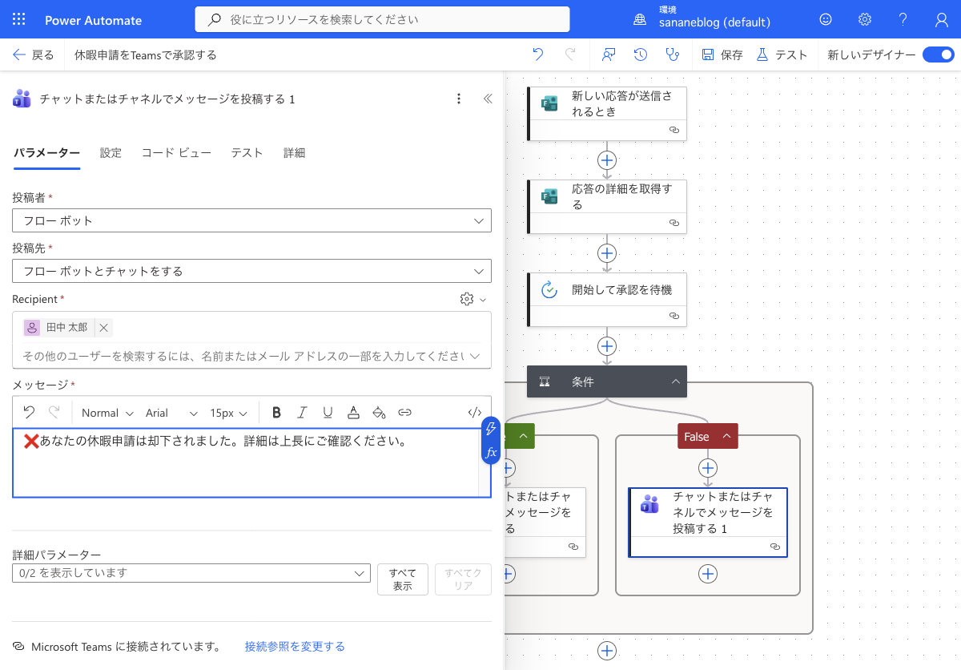Image resolution: width=961 pixels, height=670 pixels.
Task: Open the help question mark icon
Action: [903, 20]
